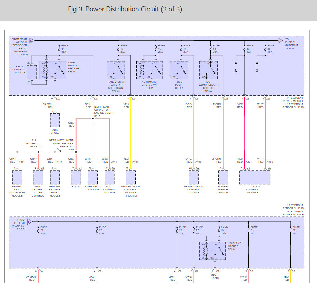Click the E arrow connector at top left
Screen dimensions: 317x284
pyautogui.click(x=32, y=41)
